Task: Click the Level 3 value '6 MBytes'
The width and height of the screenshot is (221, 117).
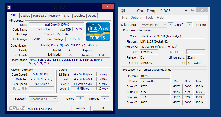Action: click(x=83, y=89)
